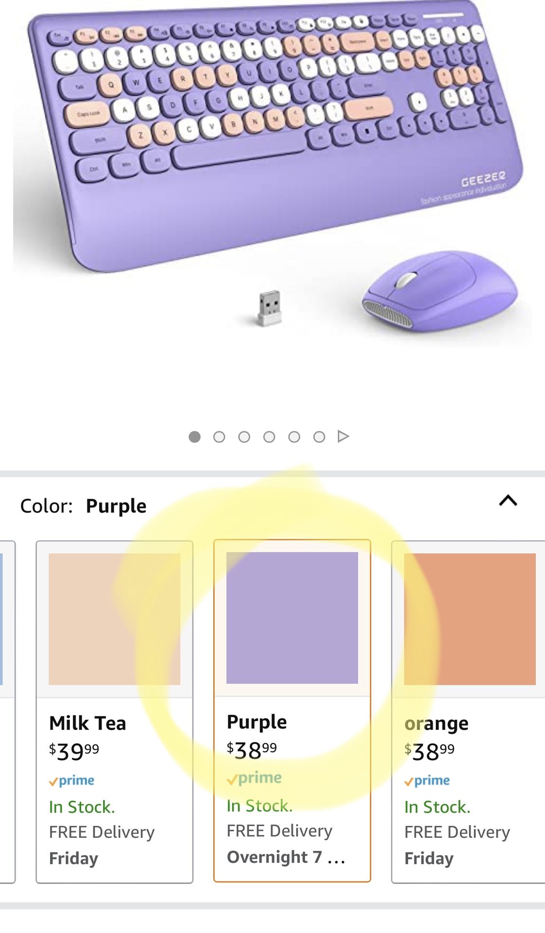This screenshot has width=545, height=933.
Task: Click the prime badge under Milk Tea
Action: coord(72,780)
